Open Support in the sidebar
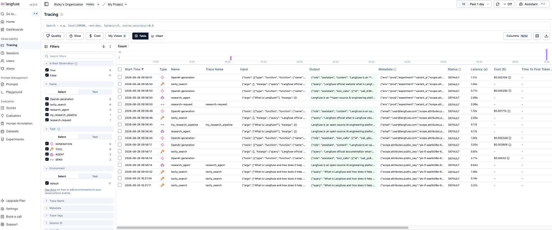The image size is (552, 230). [x=12, y=224]
